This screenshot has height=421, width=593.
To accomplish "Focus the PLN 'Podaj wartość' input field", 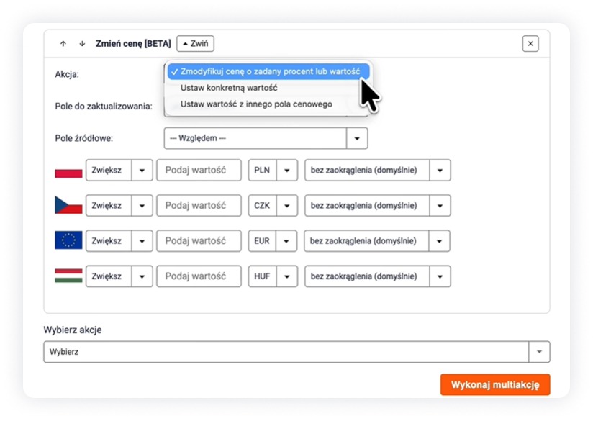I will (x=199, y=171).
